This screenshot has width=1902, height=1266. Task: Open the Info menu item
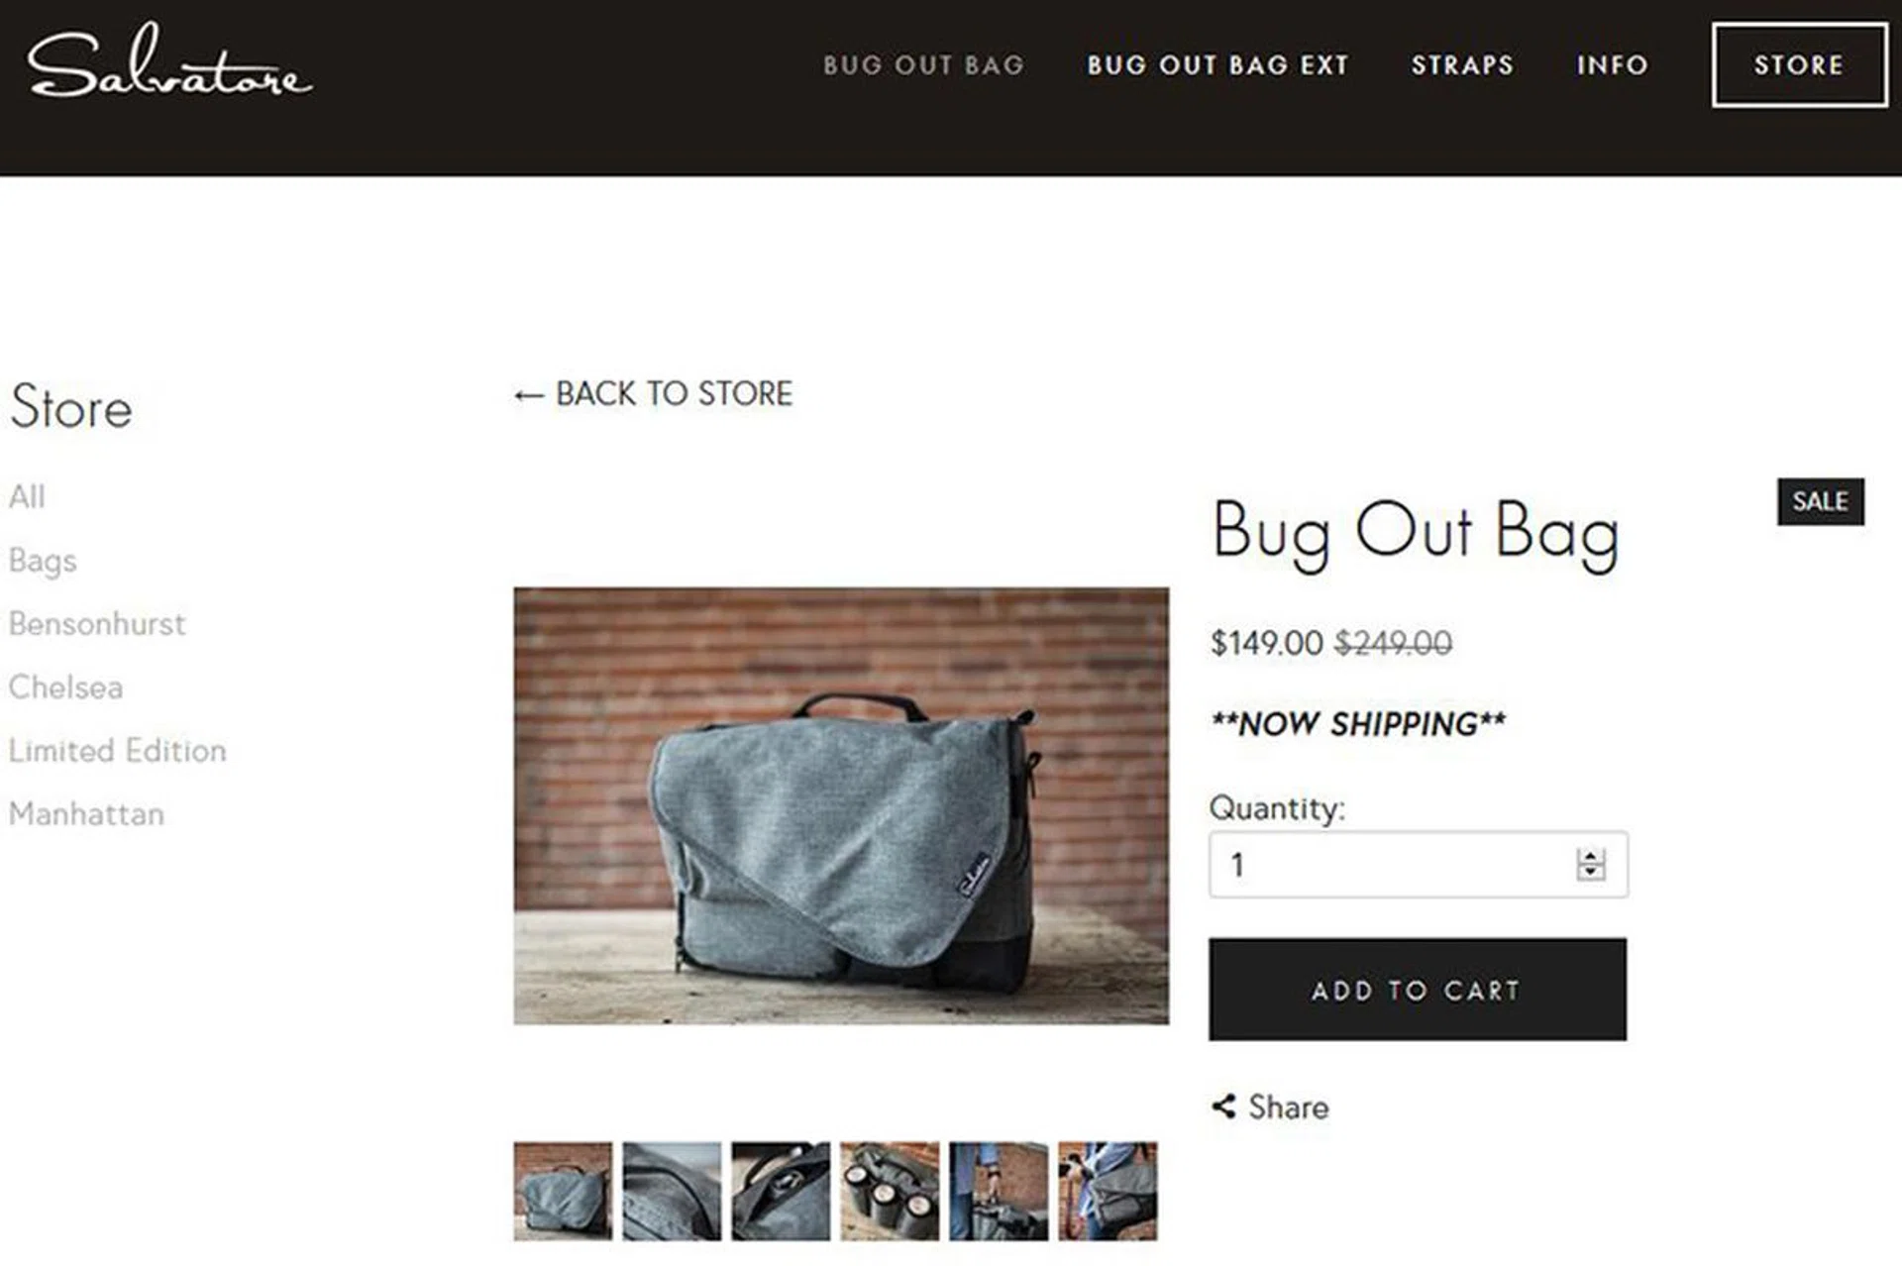point(1612,65)
